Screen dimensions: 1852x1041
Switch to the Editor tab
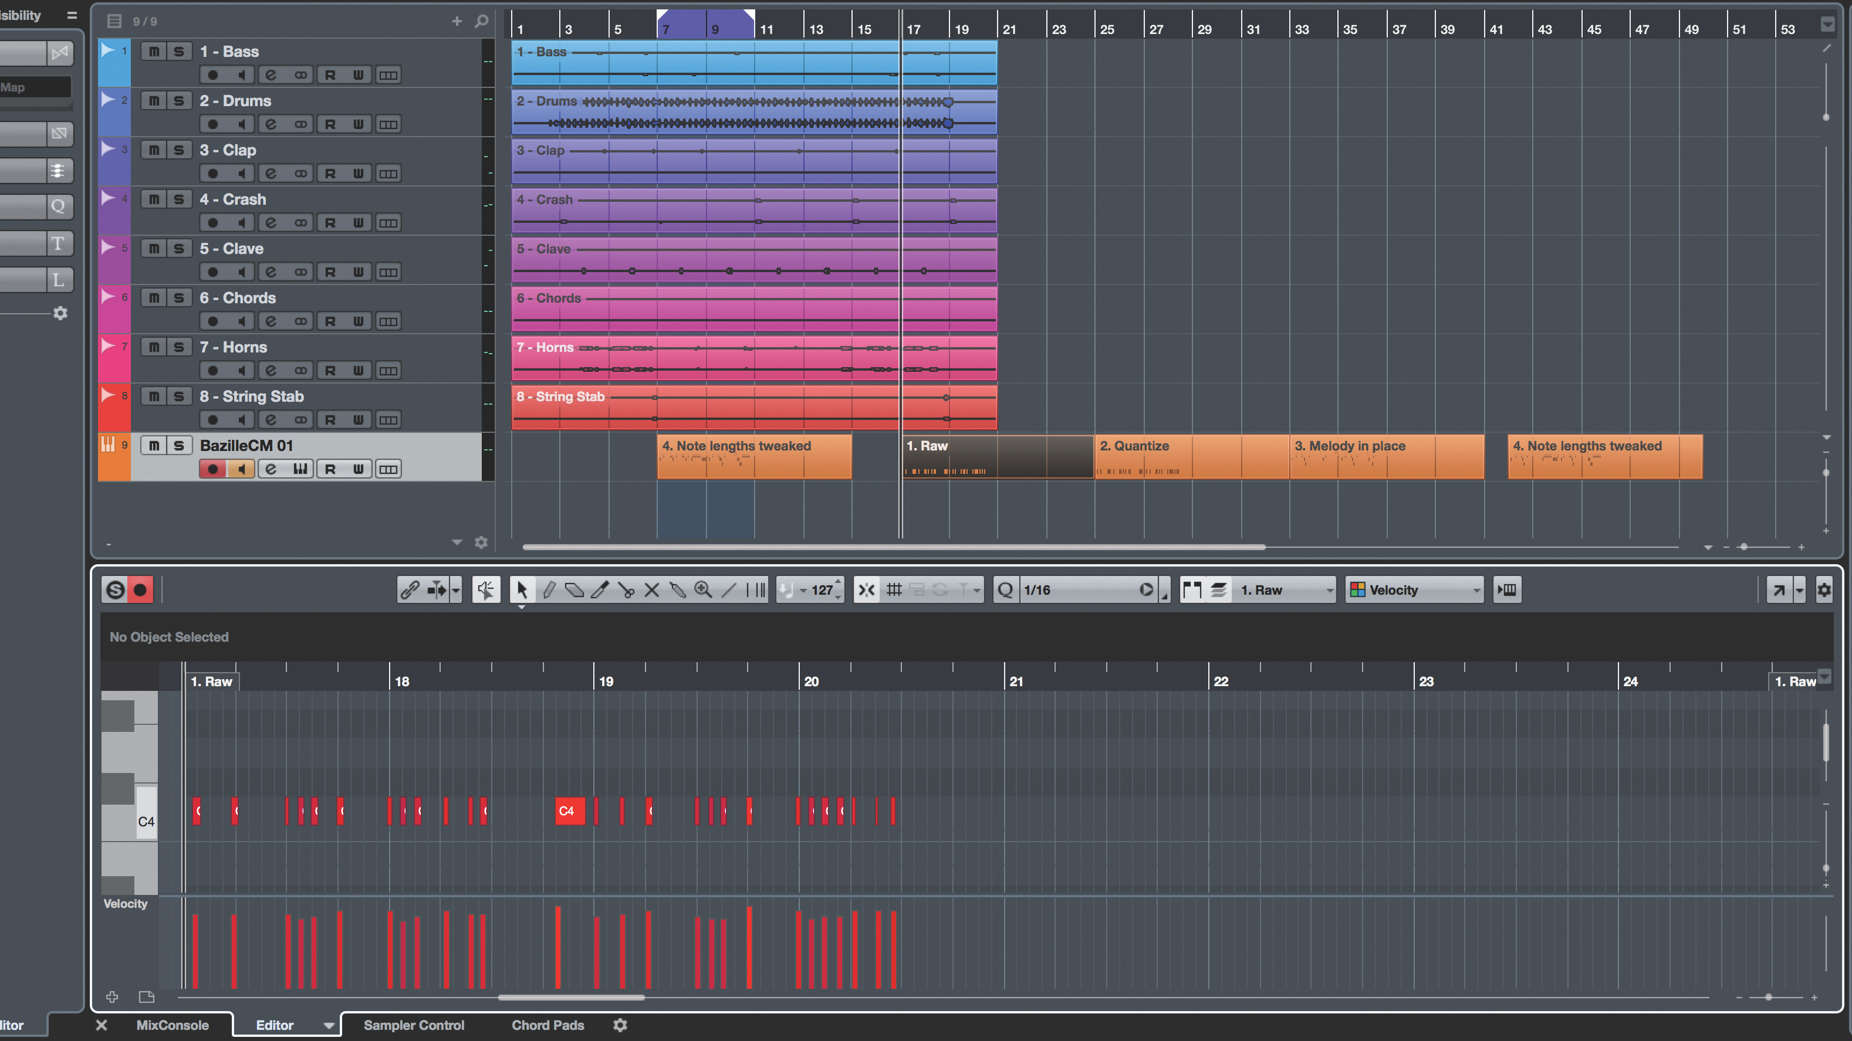pos(275,1025)
